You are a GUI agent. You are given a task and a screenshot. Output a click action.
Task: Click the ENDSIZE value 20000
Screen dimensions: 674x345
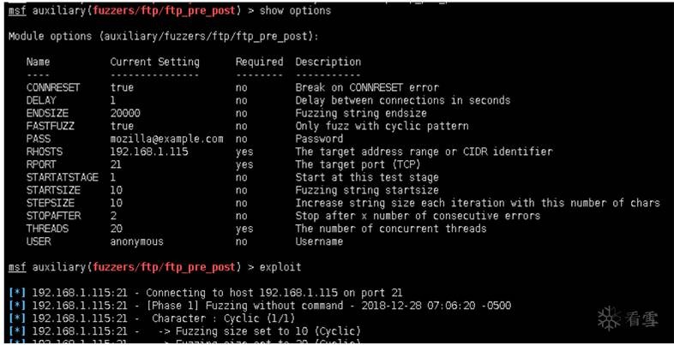[125, 113]
